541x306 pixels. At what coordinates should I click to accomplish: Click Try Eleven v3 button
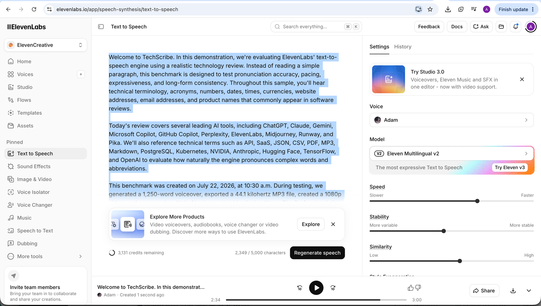(x=510, y=167)
